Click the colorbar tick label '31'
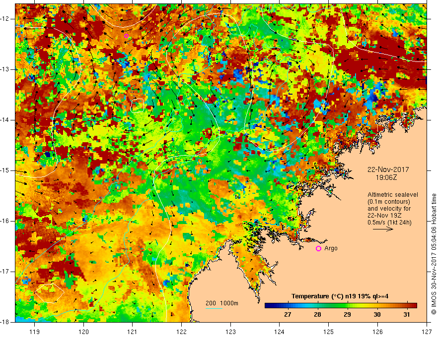 tap(407, 315)
